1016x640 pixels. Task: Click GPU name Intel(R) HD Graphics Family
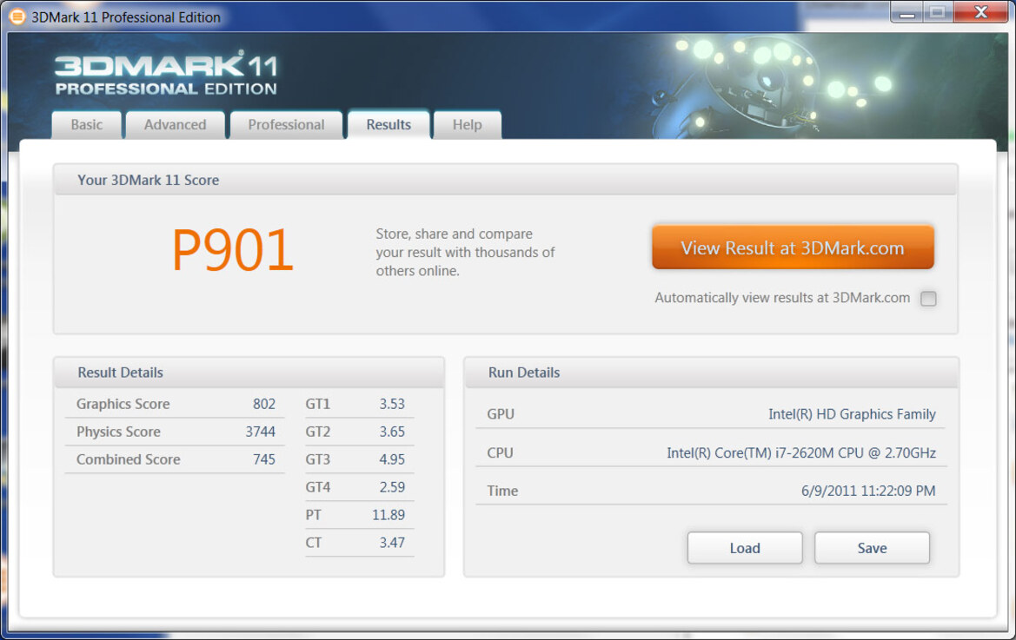pos(852,414)
